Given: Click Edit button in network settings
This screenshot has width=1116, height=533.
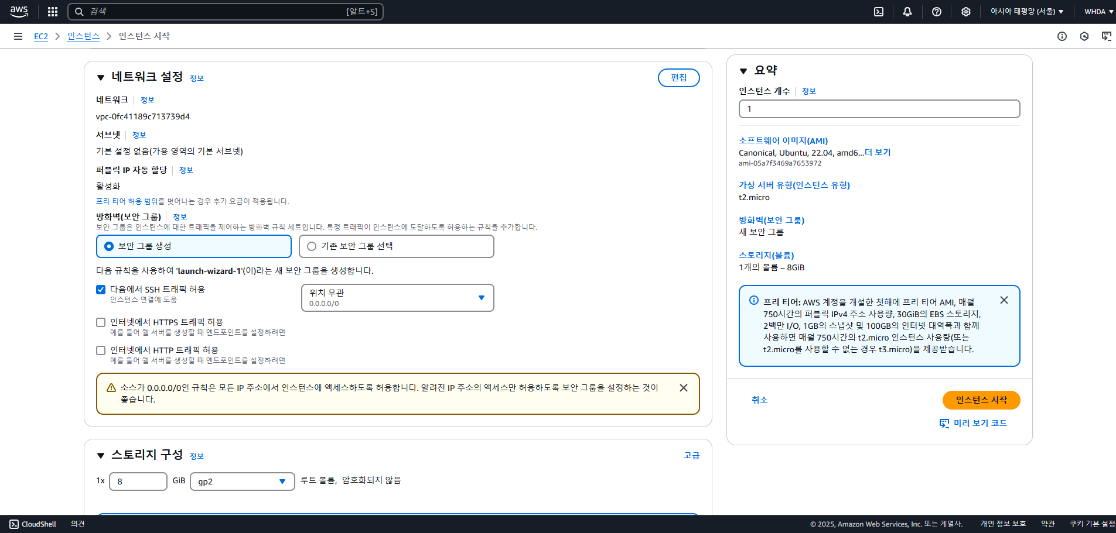Looking at the screenshot, I should point(679,78).
